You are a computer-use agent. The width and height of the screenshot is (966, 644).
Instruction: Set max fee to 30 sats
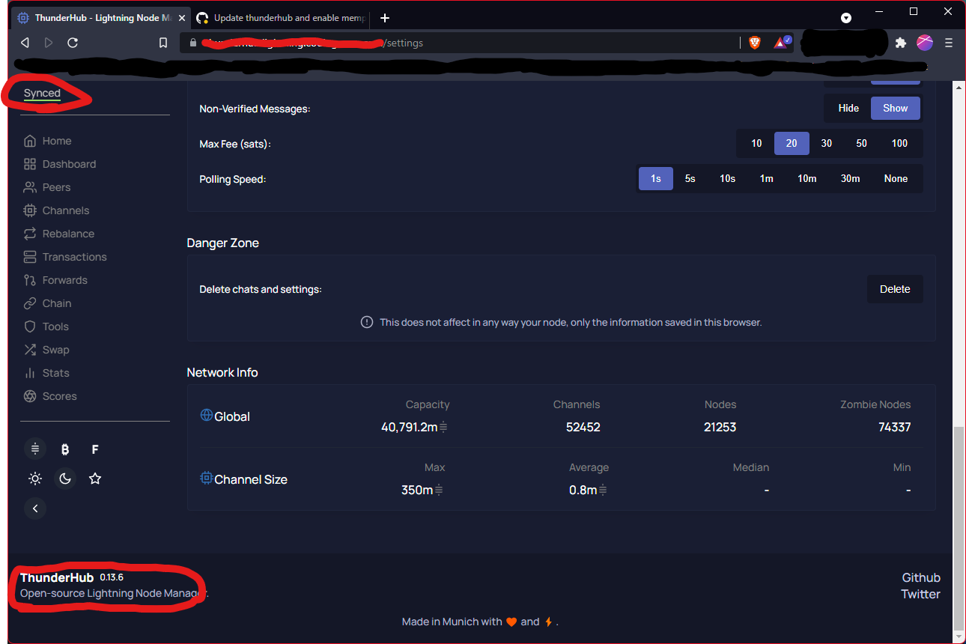click(827, 143)
